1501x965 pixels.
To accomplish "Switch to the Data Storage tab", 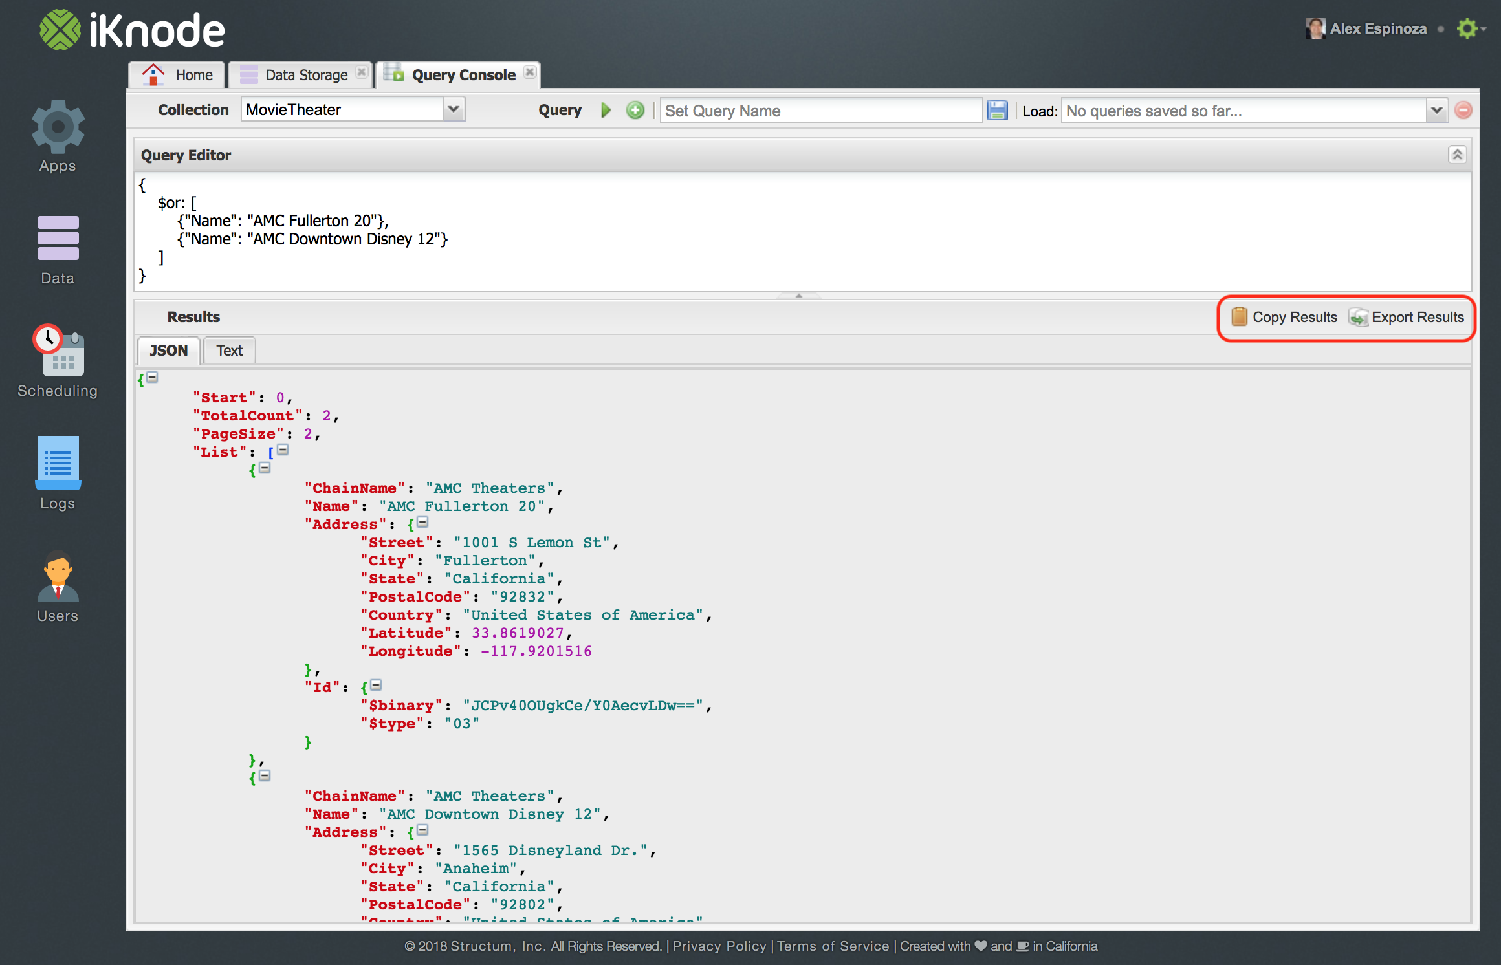I will tap(300, 75).
